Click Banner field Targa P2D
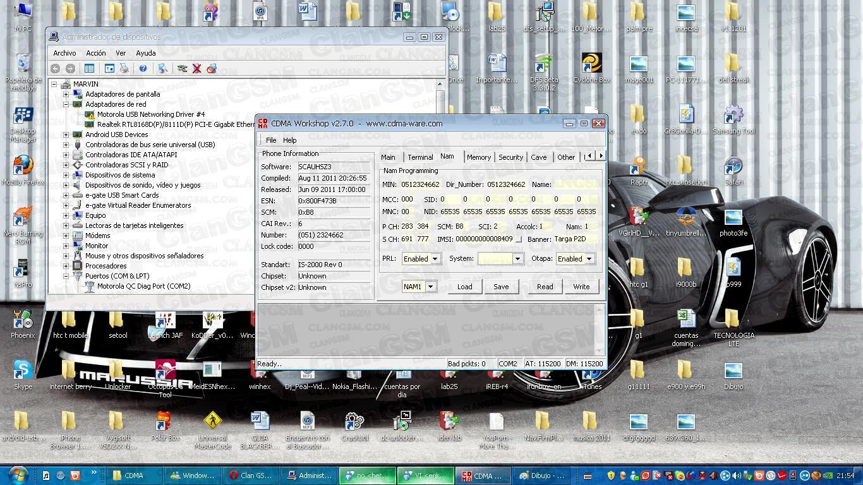Viewport: 863px width, 485px height. [x=575, y=239]
